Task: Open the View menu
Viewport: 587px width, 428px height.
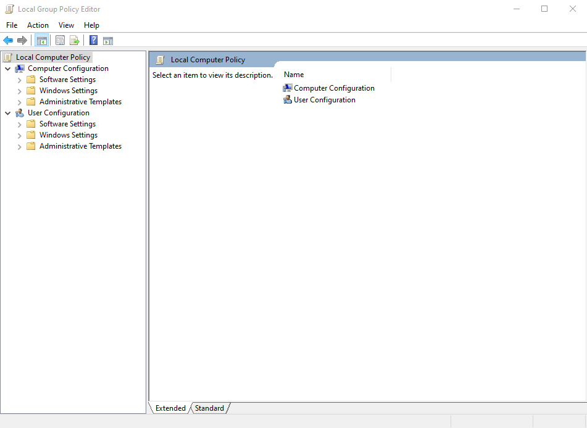Action: point(66,25)
